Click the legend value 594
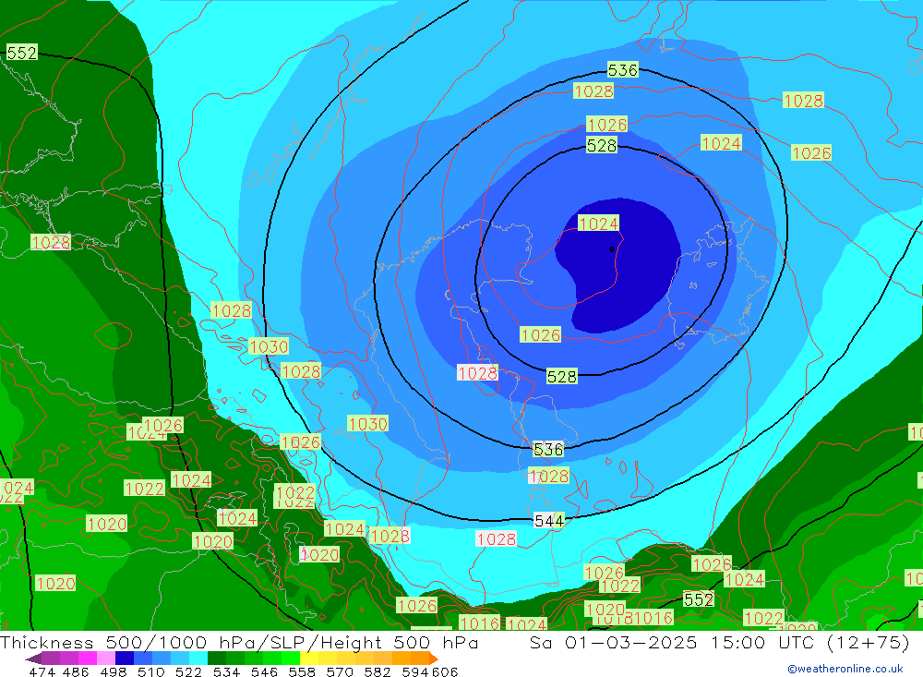The width and height of the screenshot is (923, 677). click(415, 671)
